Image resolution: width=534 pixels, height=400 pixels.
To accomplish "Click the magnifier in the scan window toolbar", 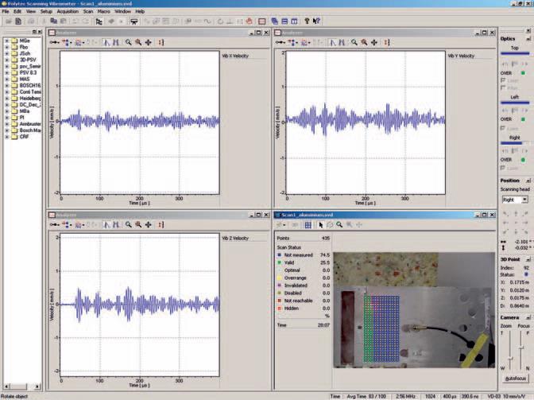I will [339, 225].
